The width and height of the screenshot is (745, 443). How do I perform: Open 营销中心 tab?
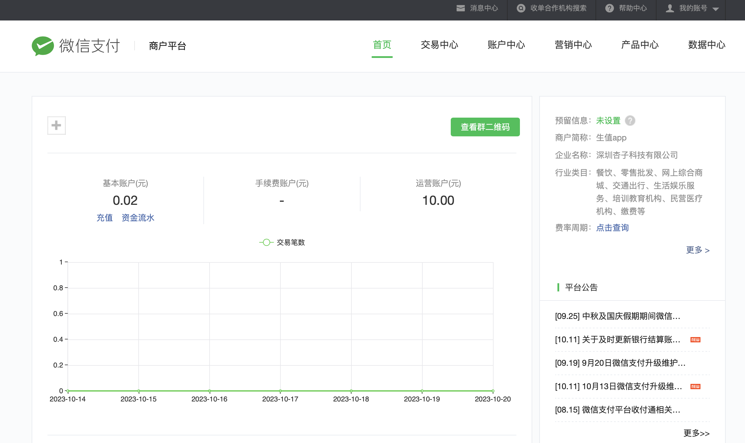(573, 45)
